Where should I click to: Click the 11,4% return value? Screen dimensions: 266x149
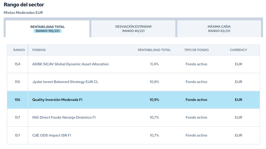(x=154, y=64)
